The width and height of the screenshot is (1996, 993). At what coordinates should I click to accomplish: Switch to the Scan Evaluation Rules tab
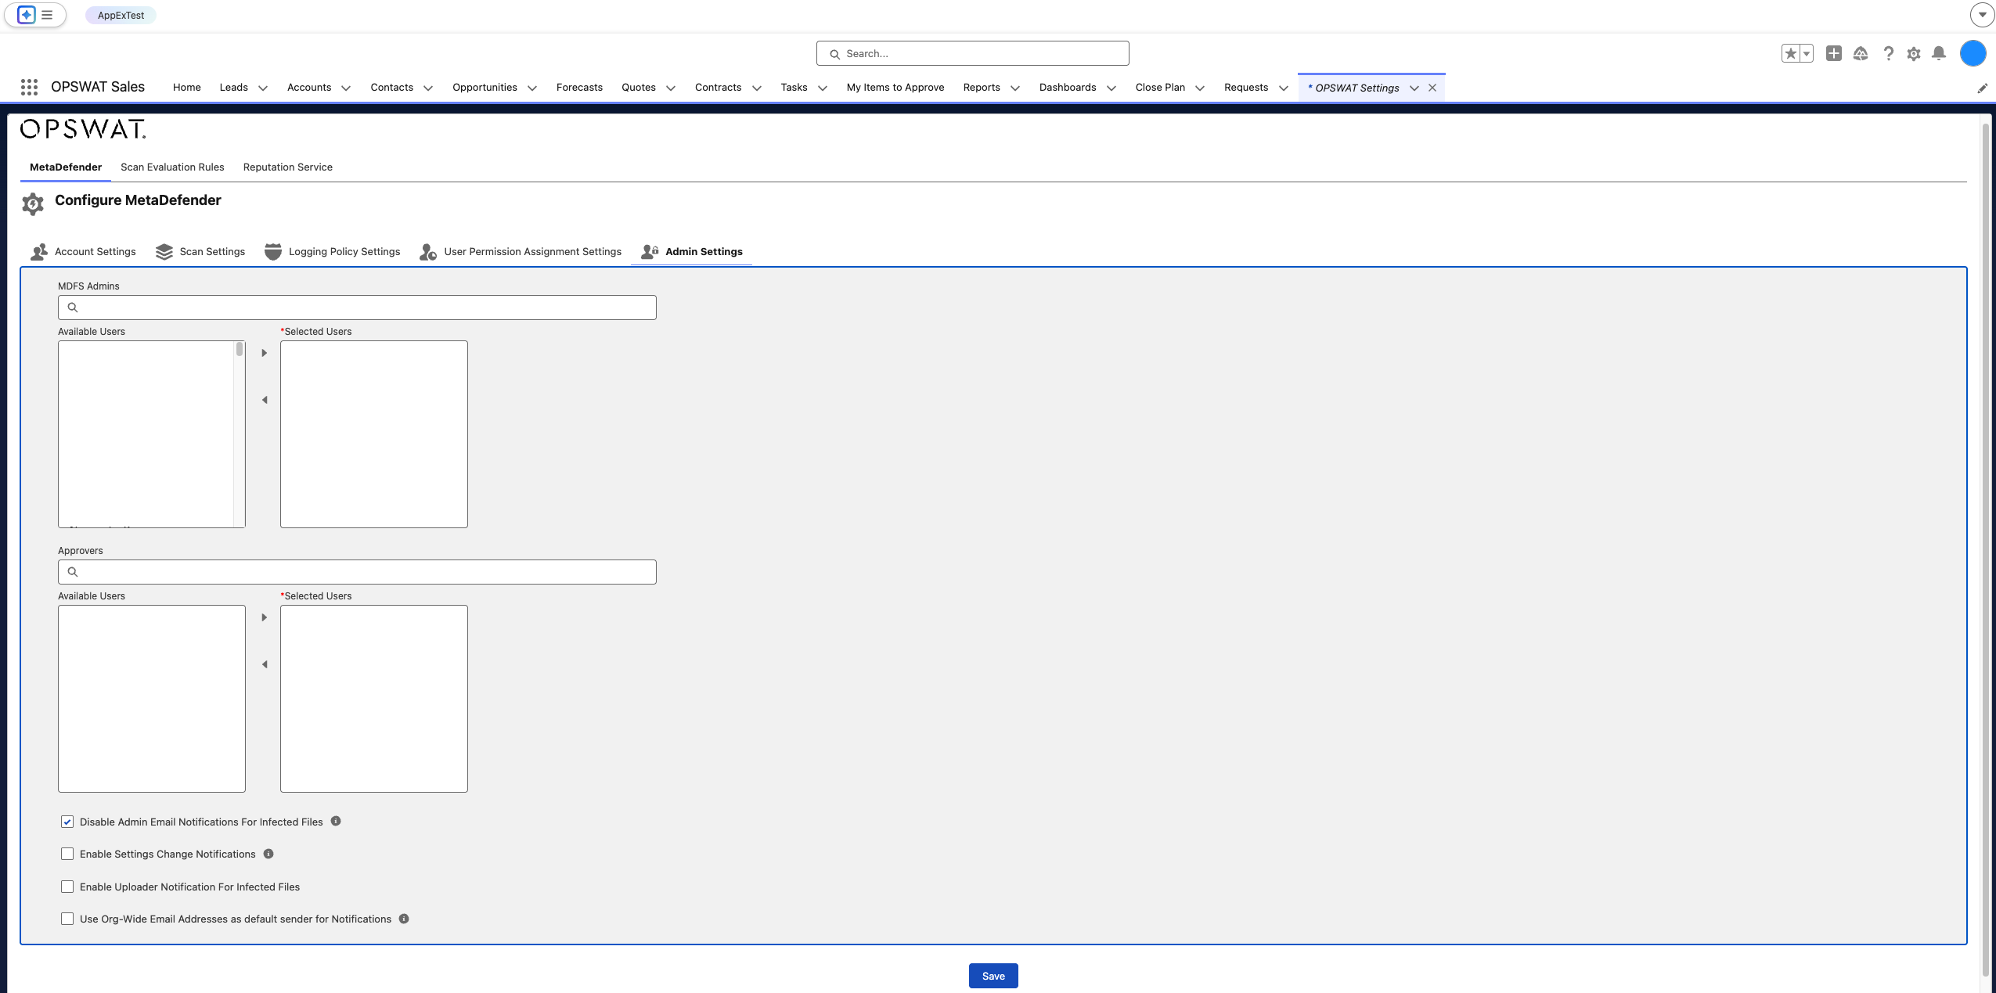point(172,167)
